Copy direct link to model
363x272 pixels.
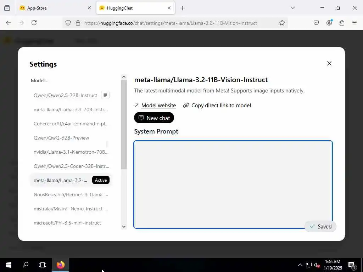(217, 106)
